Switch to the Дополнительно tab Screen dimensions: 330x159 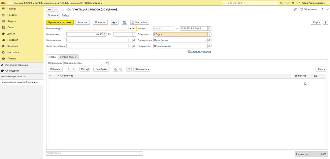(68, 57)
